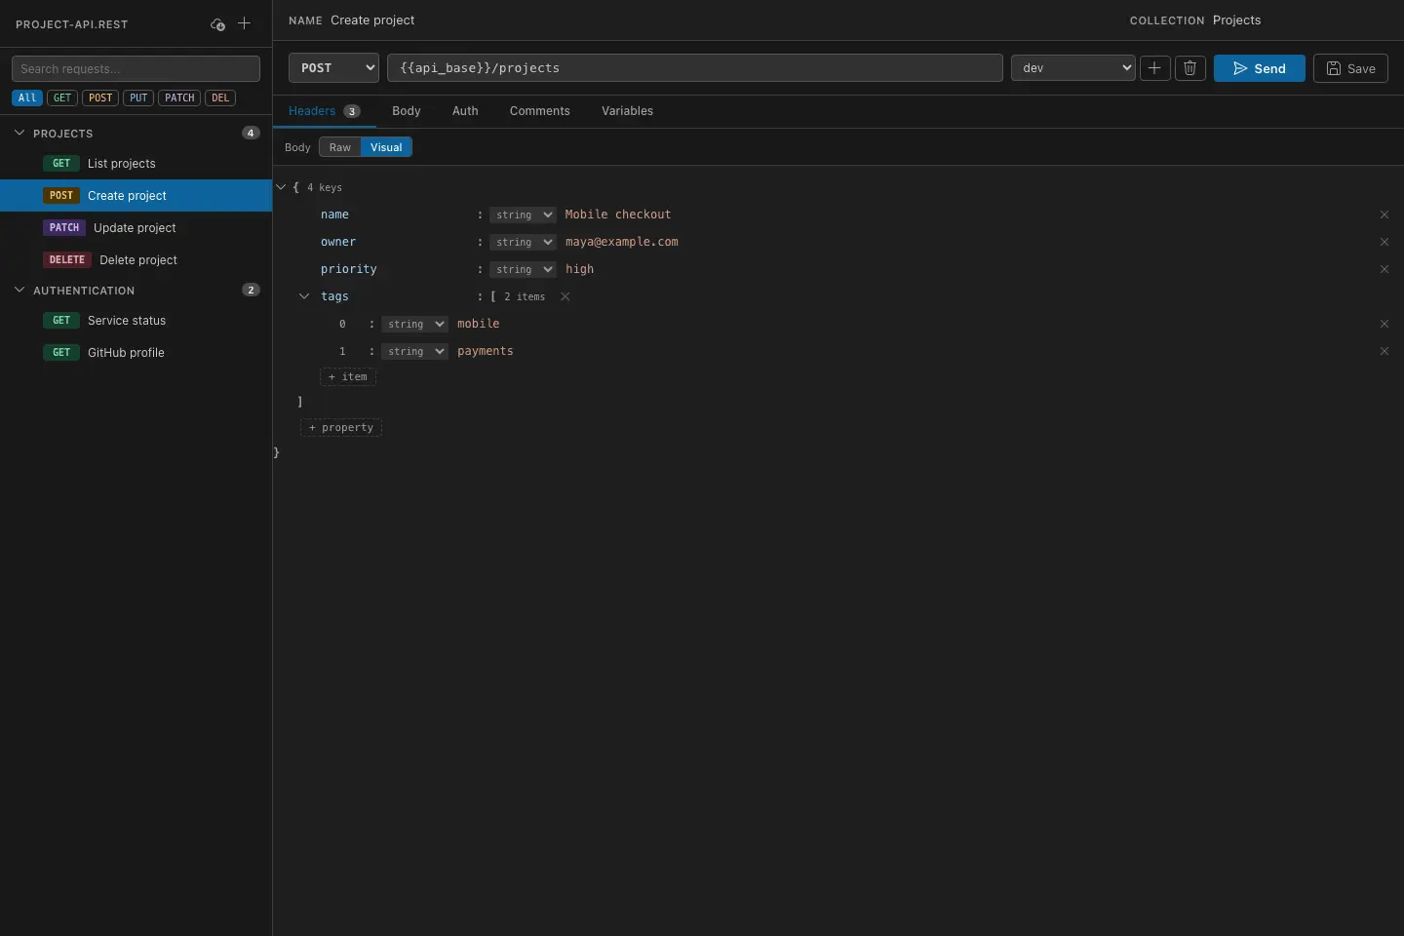The image size is (1404, 936).
Task: Click the plus icon beside PROJECT-API.REST
Action: (244, 23)
